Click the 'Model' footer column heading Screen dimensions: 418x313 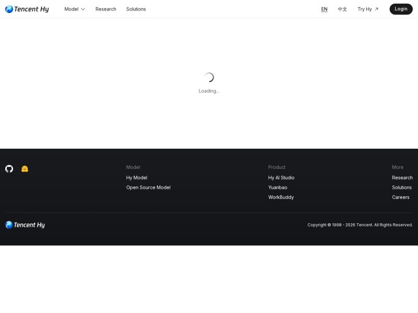(x=133, y=167)
